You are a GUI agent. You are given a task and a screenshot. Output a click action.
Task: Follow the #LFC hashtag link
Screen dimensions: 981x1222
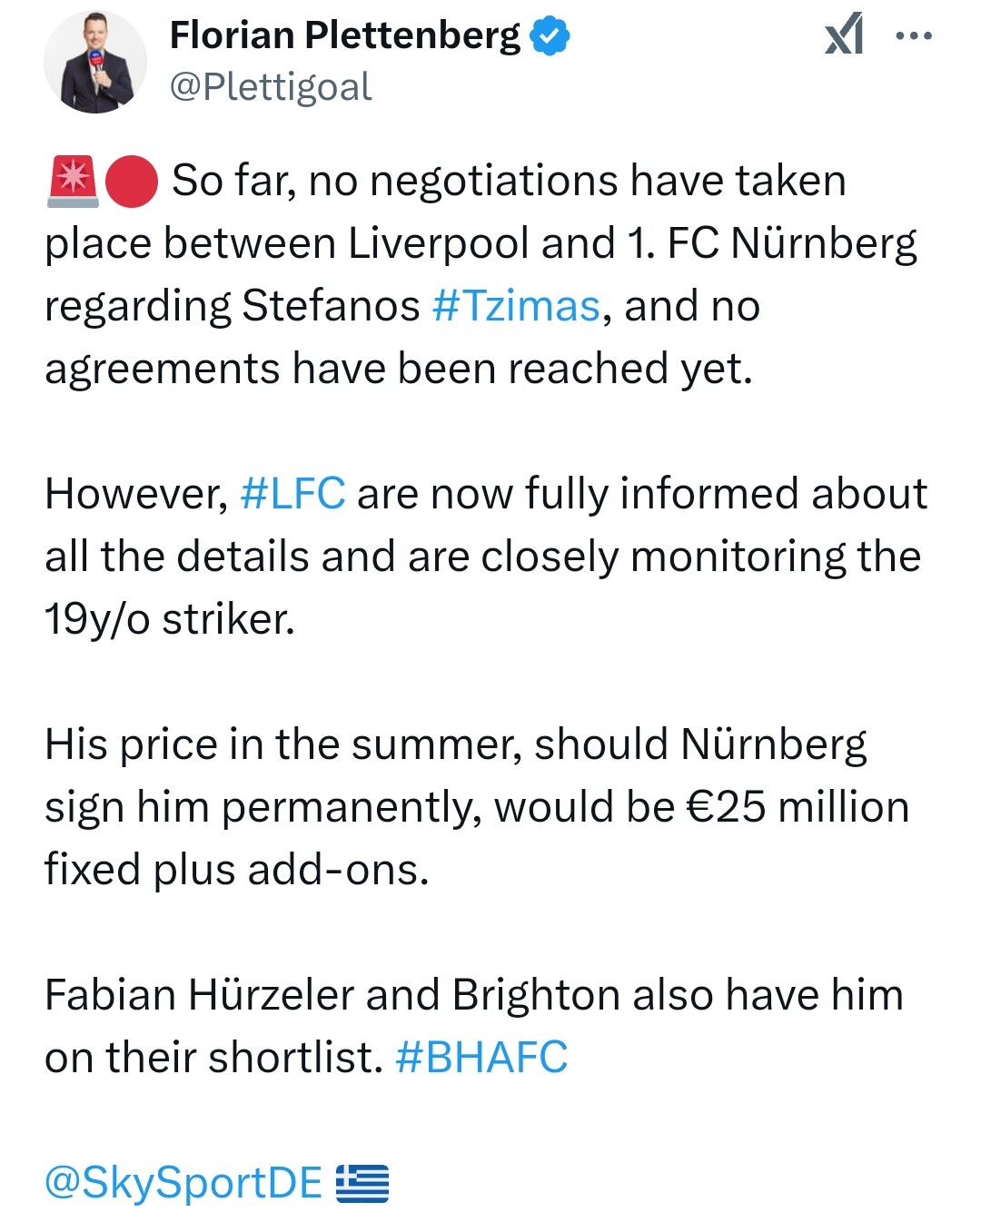pos(292,494)
